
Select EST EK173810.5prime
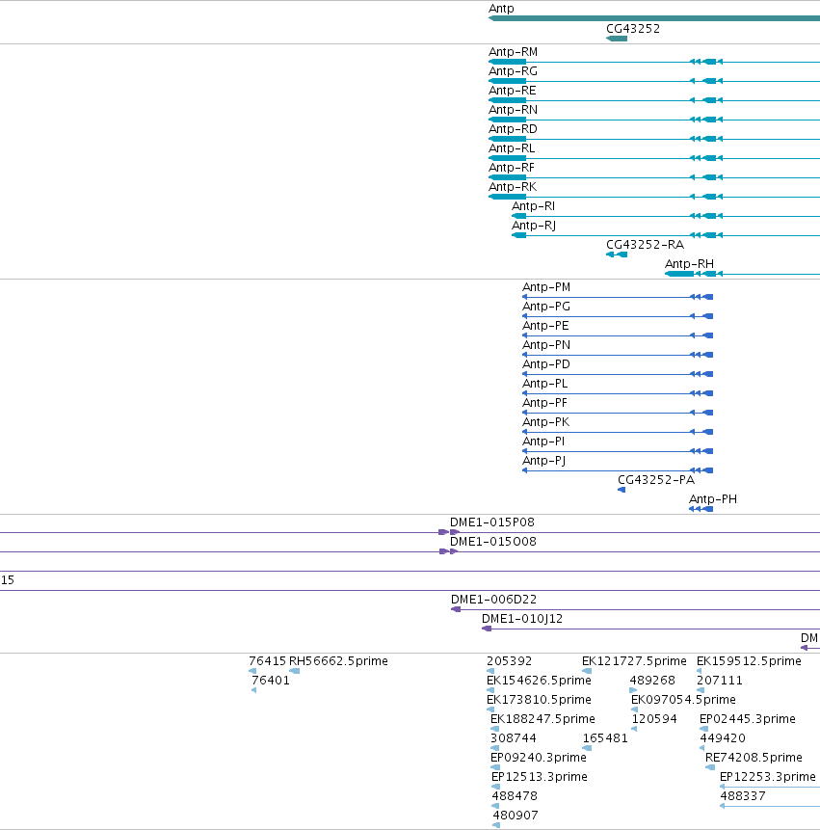(x=539, y=700)
